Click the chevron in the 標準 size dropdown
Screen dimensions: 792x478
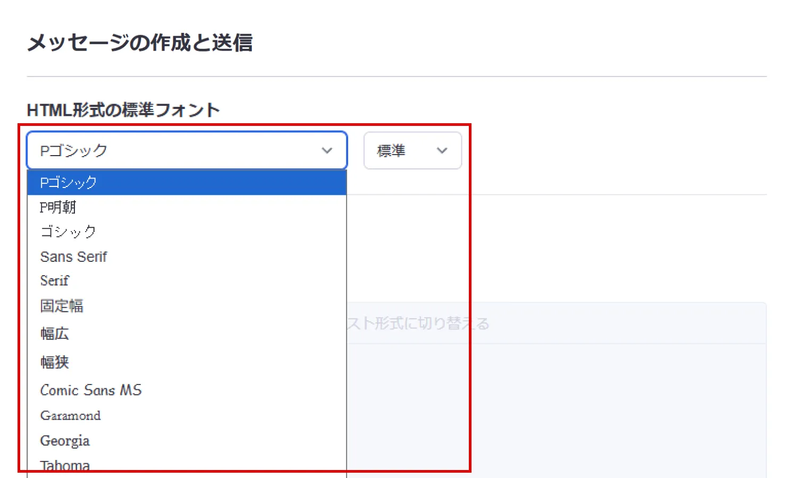click(442, 151)
